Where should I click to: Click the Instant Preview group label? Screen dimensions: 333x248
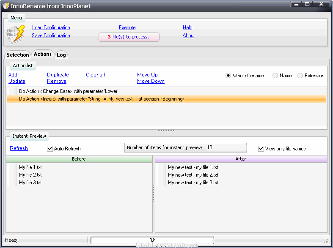(29, 136)
